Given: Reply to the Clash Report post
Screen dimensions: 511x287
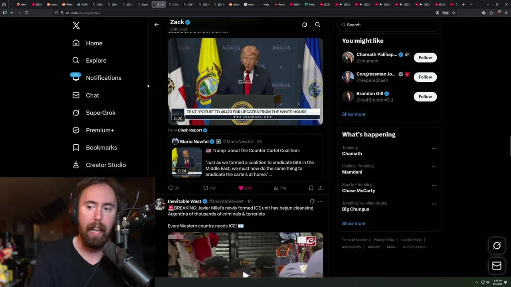Looking at the screenshot, I should click(174, 188).
